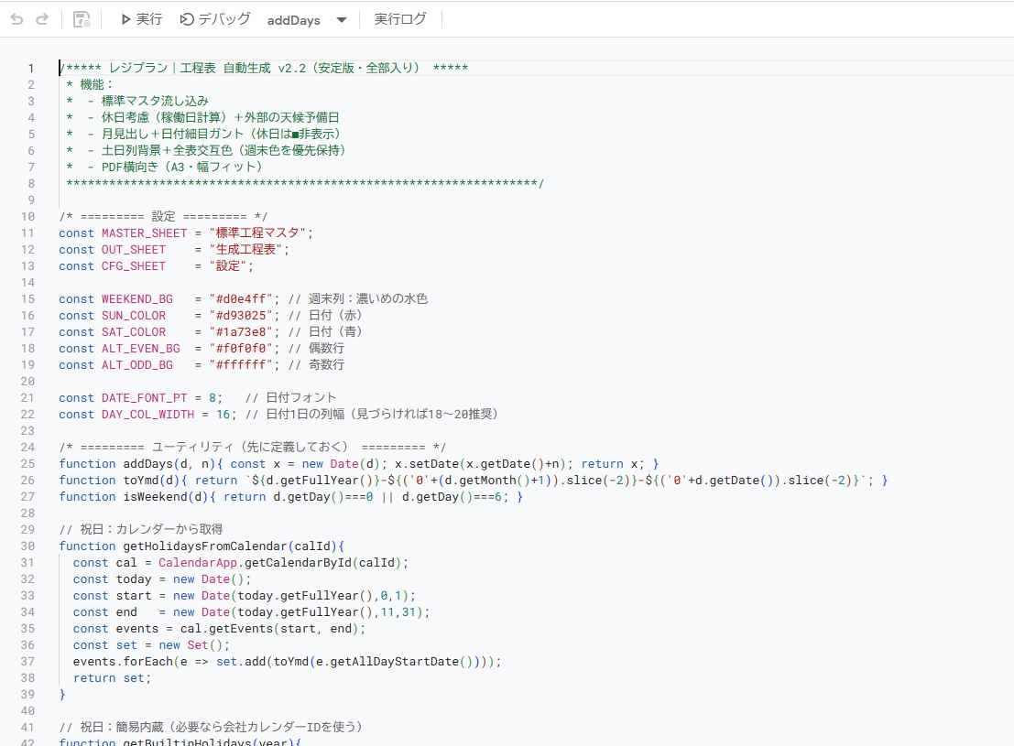
Task: Click the toYmd function definition name
Action: point(141,481)
